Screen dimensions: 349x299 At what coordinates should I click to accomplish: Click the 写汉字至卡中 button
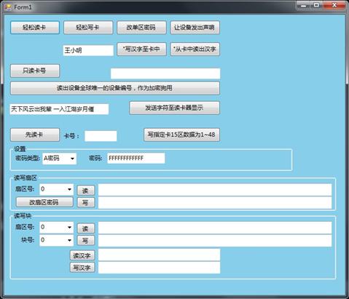141,49
